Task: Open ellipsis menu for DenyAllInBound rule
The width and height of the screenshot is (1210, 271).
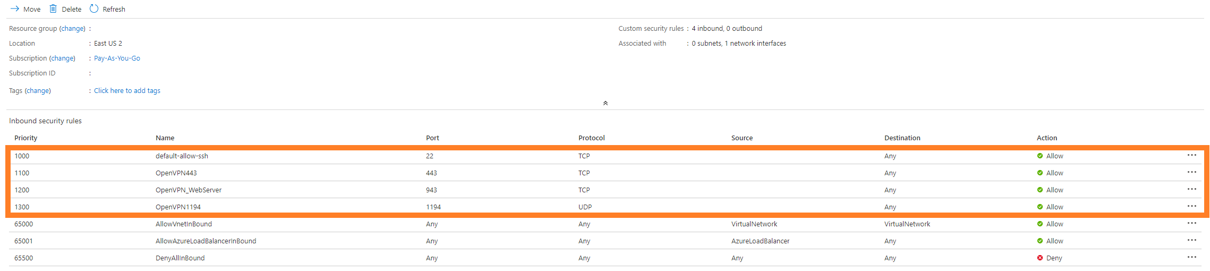Action: [1192, 257]
